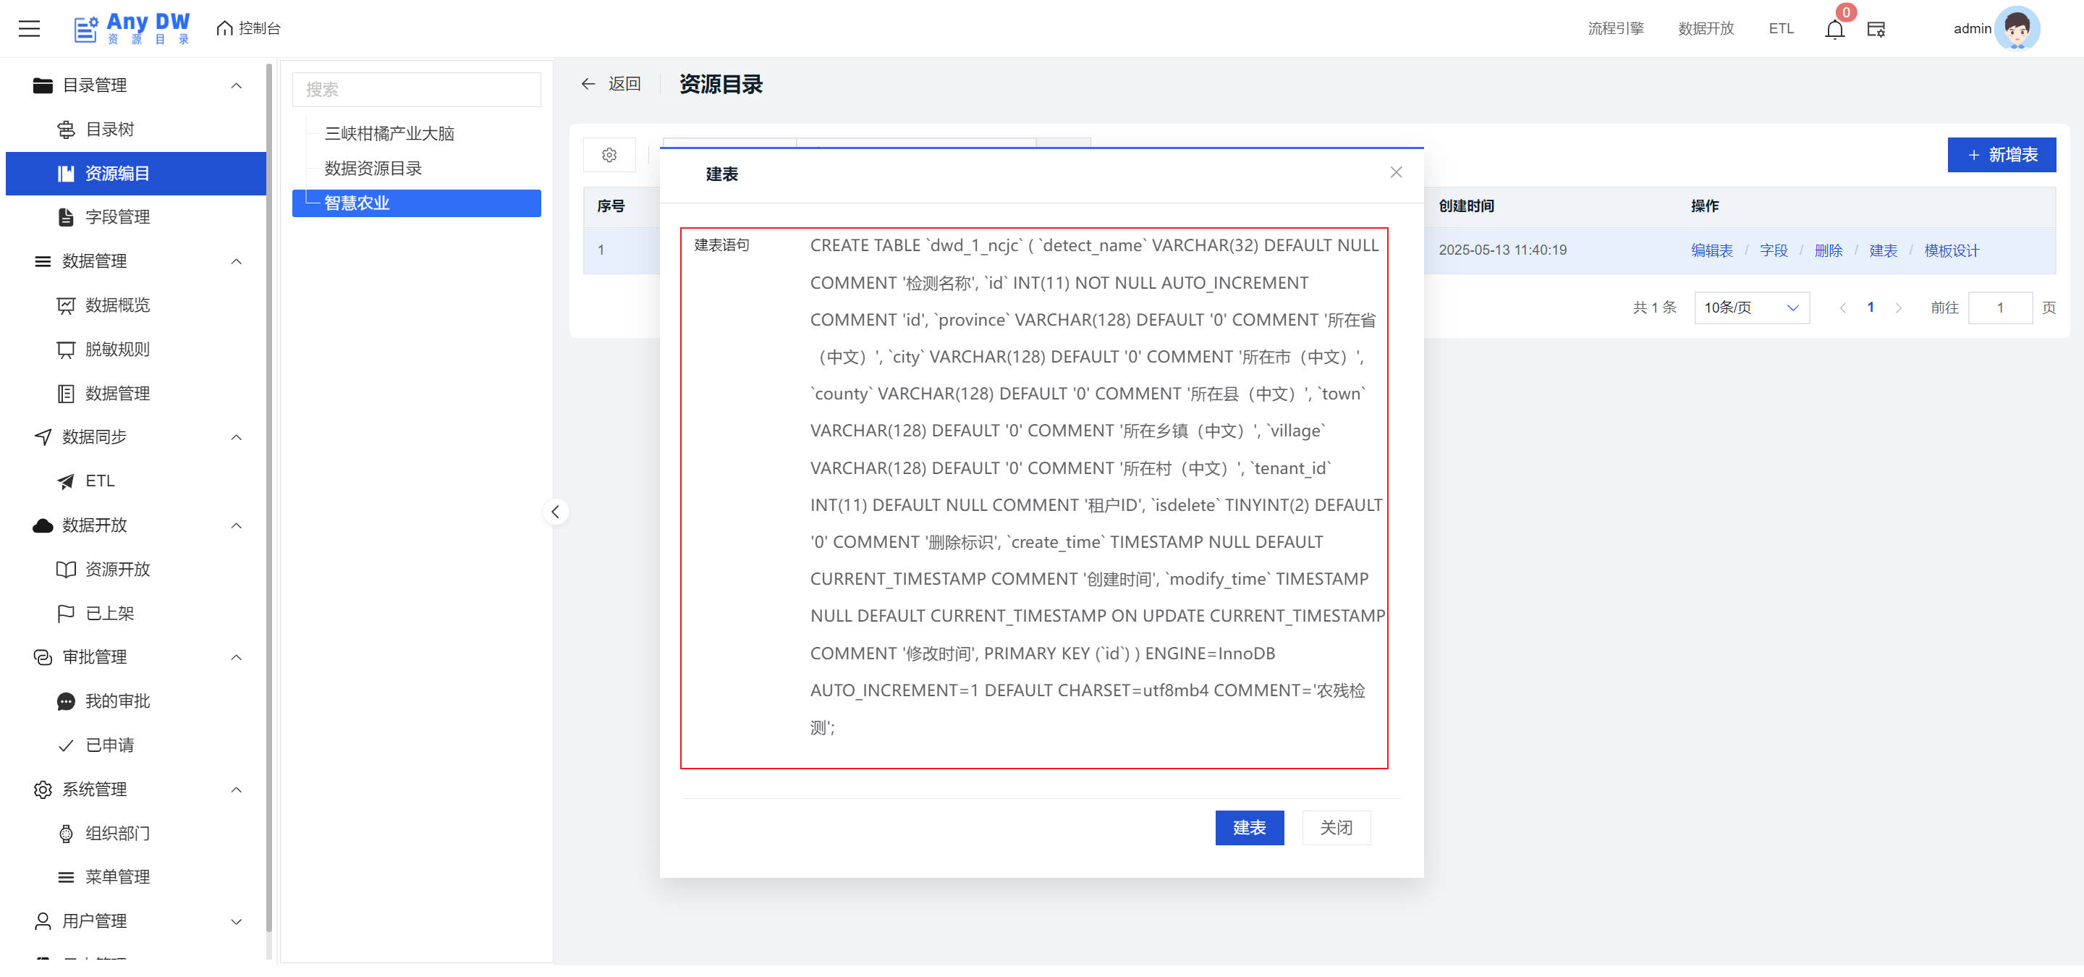
Task: Open the notification bell
Action: pos(1834,29)
